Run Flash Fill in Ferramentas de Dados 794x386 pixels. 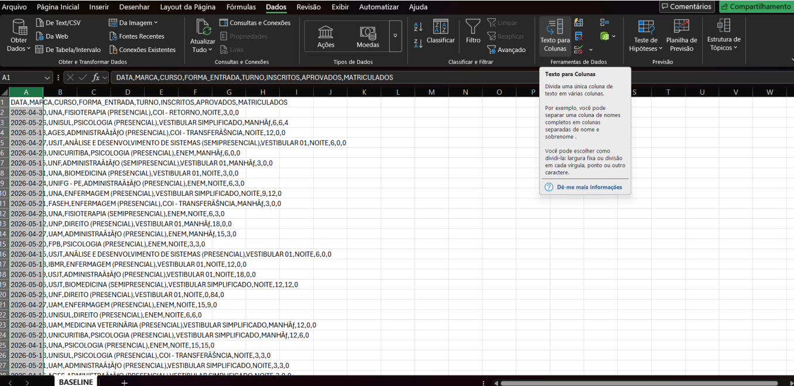(579, 23)
